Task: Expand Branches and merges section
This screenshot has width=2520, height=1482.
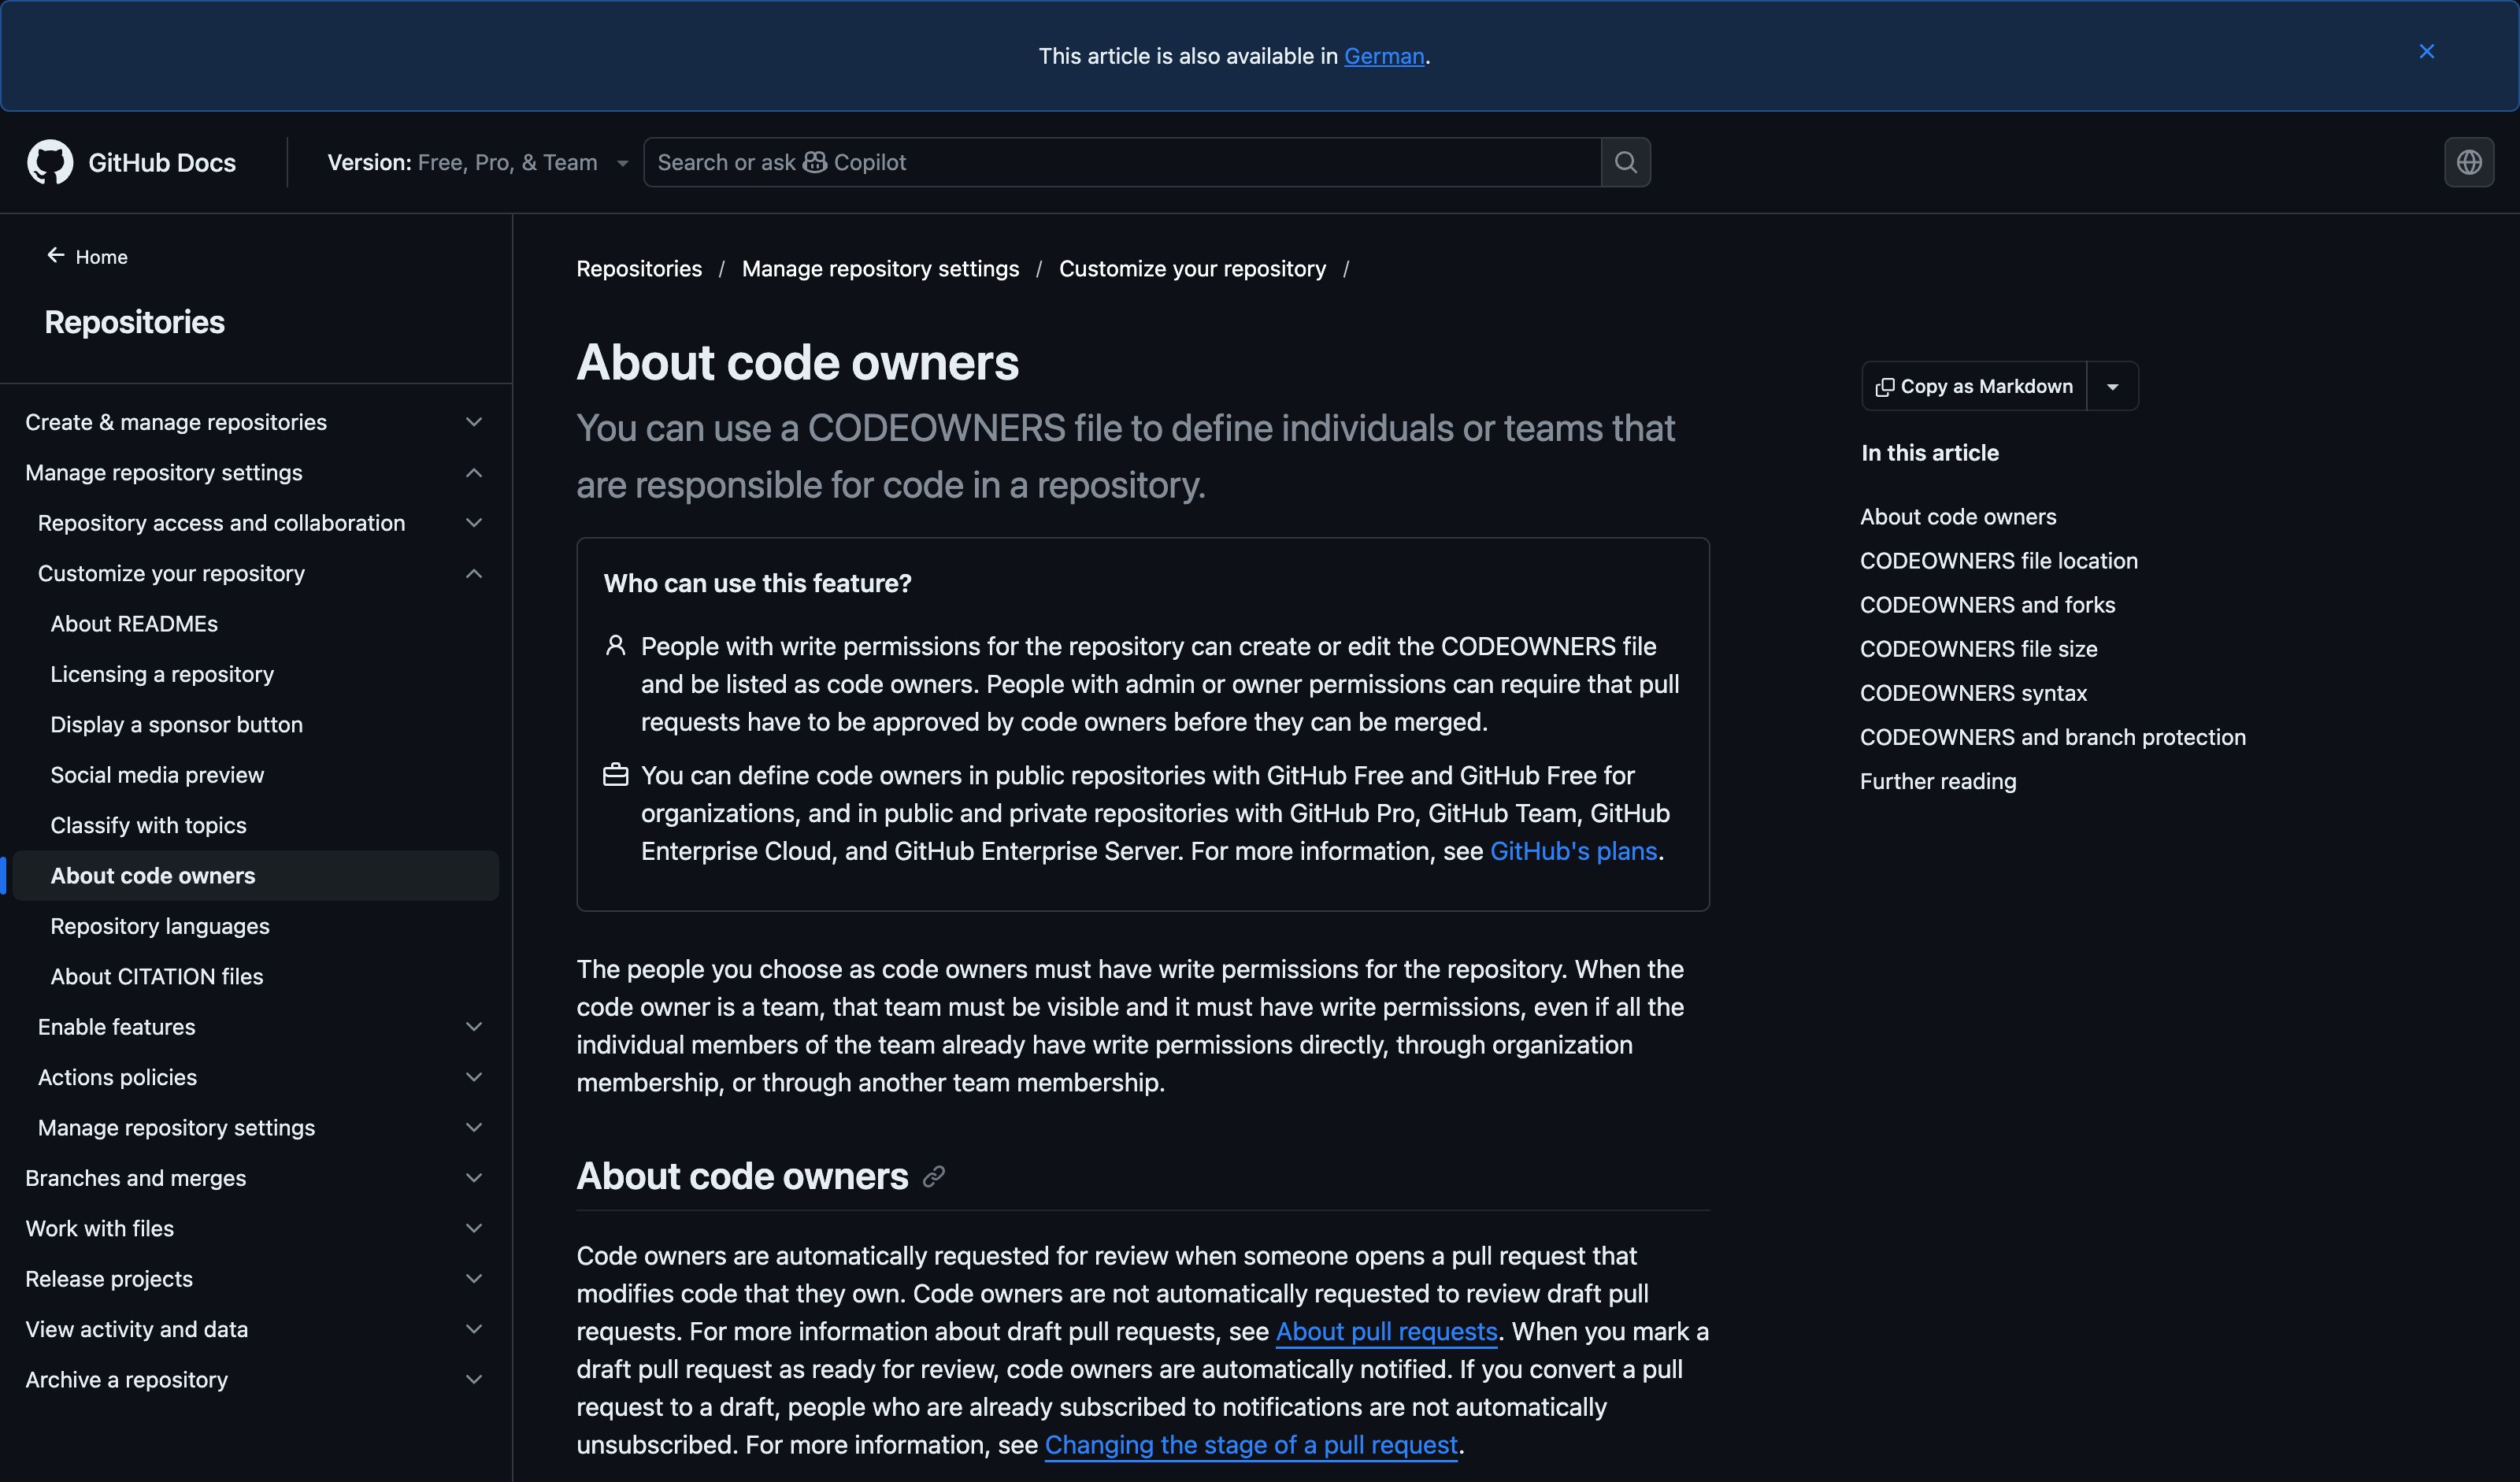Action: pos(255,1179)
